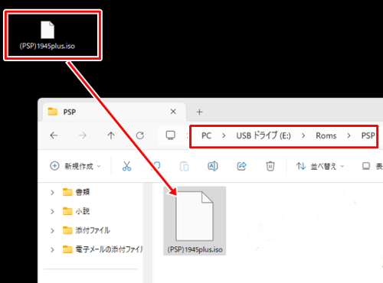383x283 pixels.
Task: Select the 小説 folder in sidebar
Action: click(x=76, y=211)
